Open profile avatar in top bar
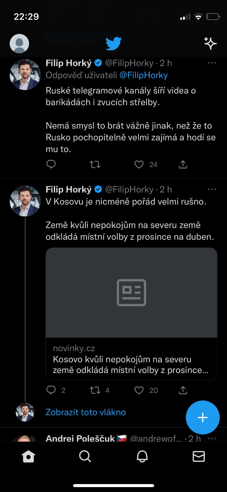227x492 pixels. (19, 44)
